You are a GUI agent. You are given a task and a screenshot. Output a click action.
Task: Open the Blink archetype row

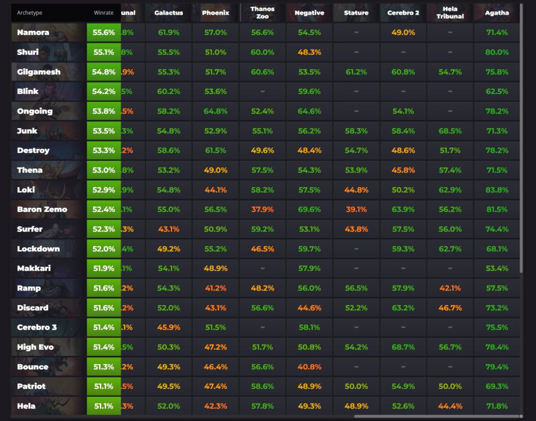click(48, 91)
